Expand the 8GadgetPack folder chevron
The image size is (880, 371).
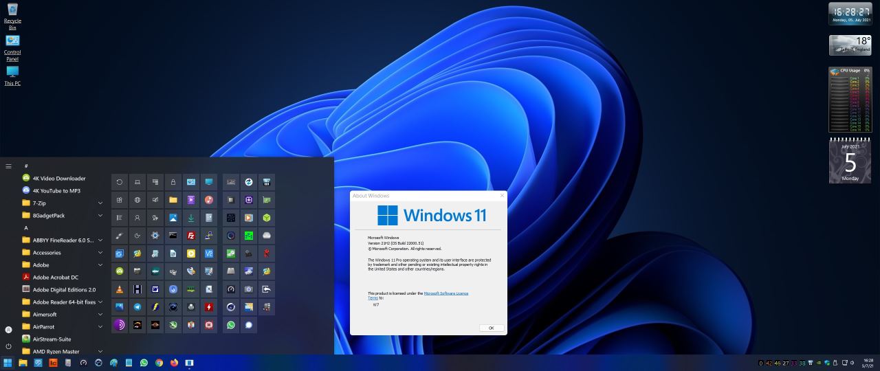100,215
